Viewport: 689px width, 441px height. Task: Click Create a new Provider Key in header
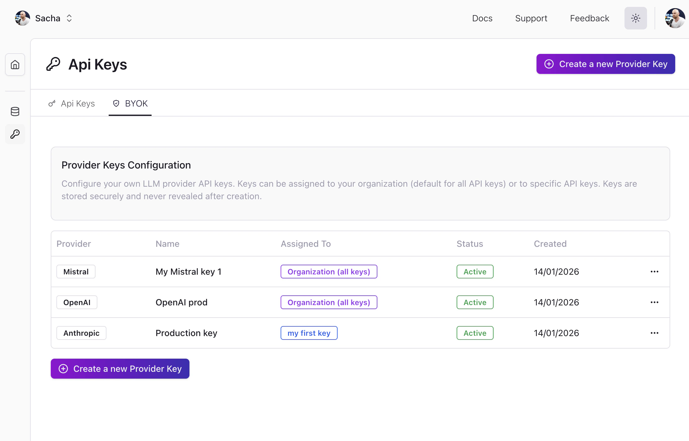[x=605, y=64]
